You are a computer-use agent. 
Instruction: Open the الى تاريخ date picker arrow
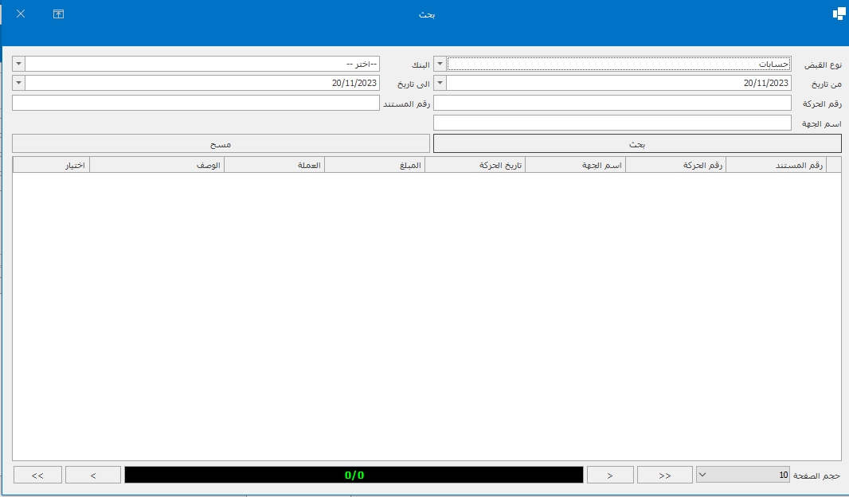coord(19,83)
